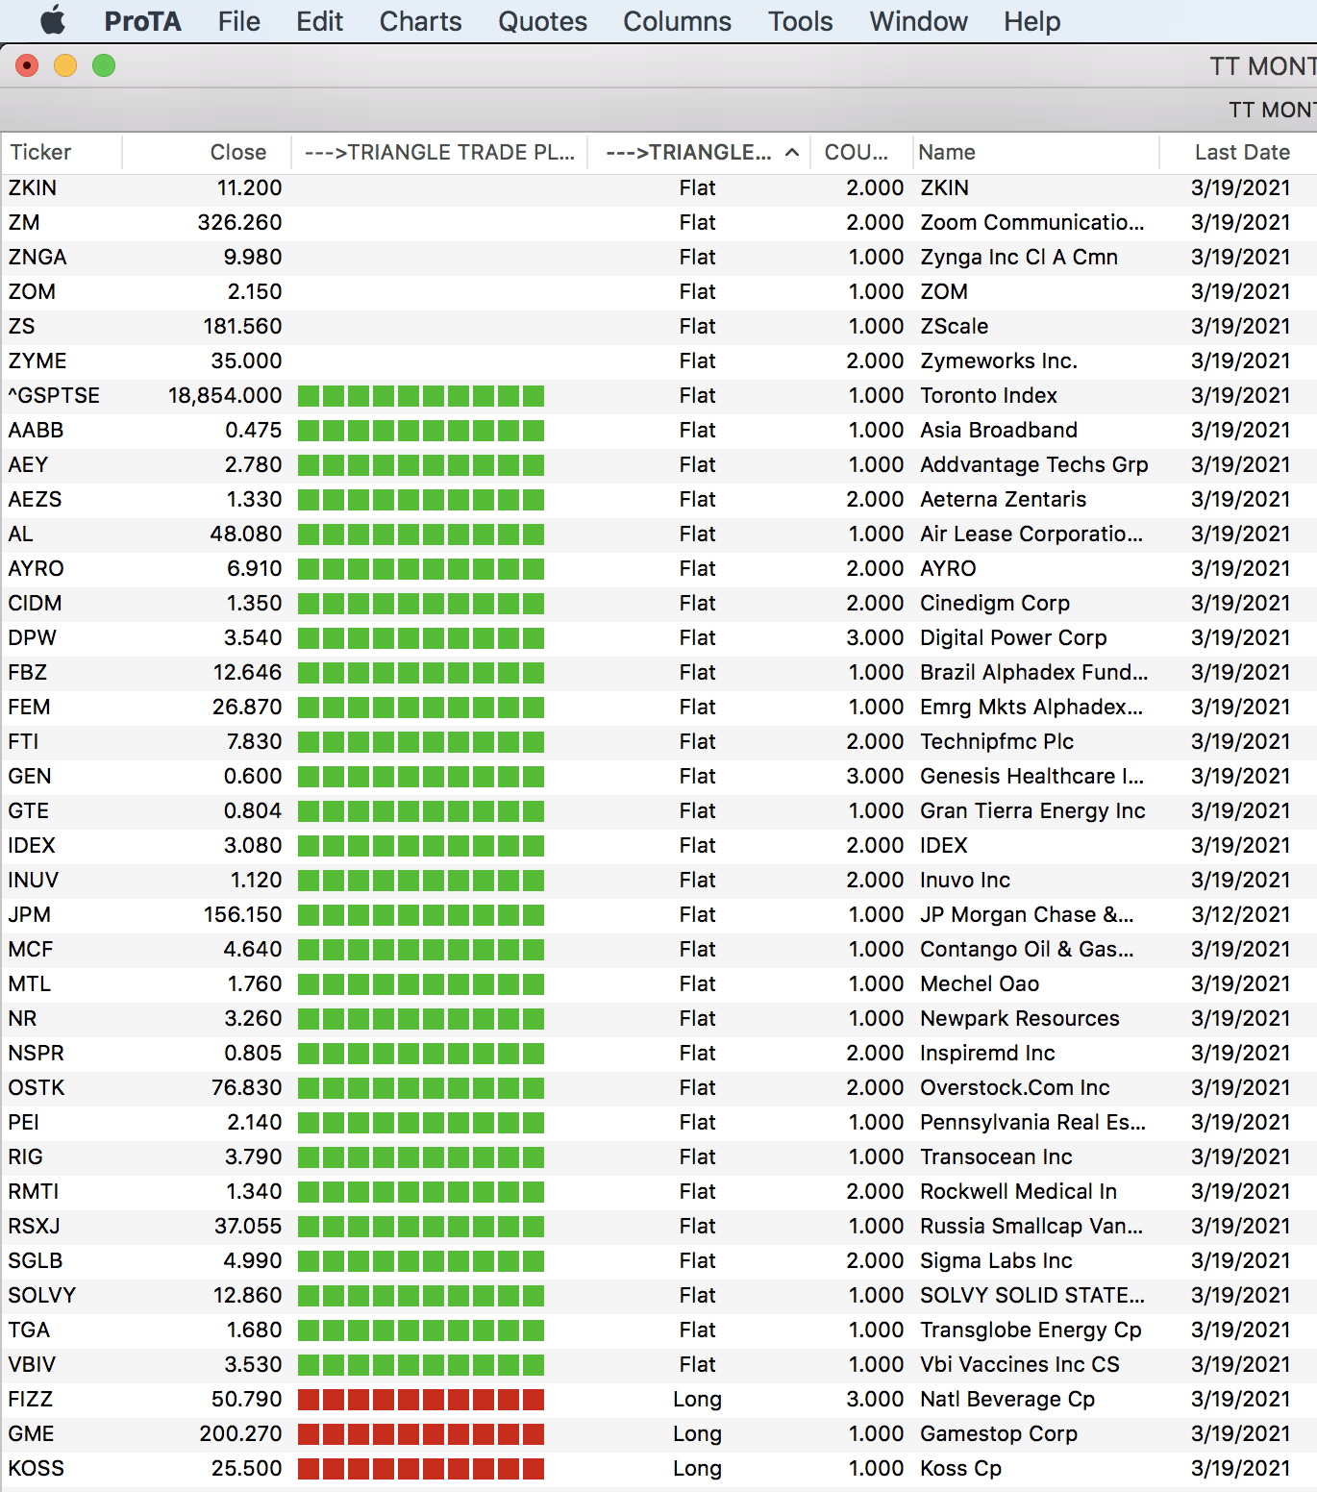Open the Tools menu
Viewport: 1317px width, 1492px height.
pyautogui.click(x=800, y=21)
